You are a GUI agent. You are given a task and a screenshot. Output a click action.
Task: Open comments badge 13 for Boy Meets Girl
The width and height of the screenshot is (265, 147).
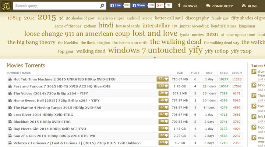[x=163, y=129]
